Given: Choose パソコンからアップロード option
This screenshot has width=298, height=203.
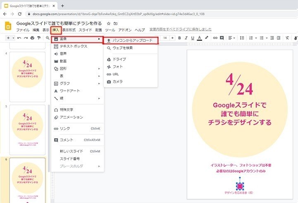Looking at the screenshot, I should 131,40.
